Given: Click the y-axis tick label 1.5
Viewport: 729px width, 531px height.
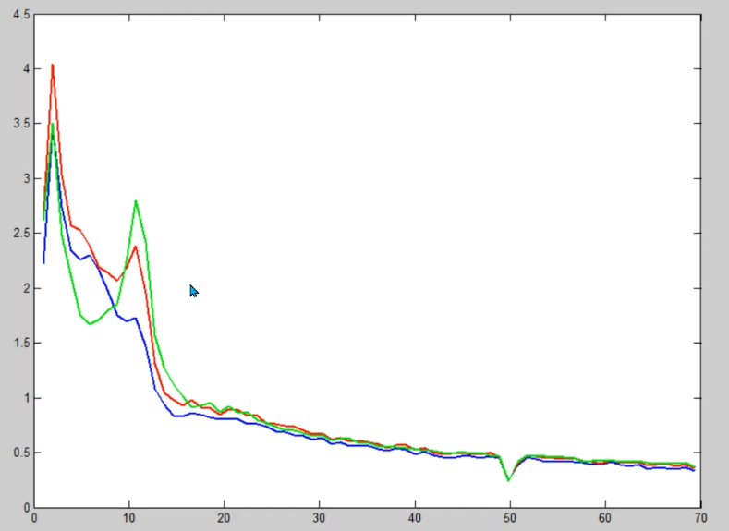Looking at the screenshot, I should pyautogui.click(x=21, y=343).
